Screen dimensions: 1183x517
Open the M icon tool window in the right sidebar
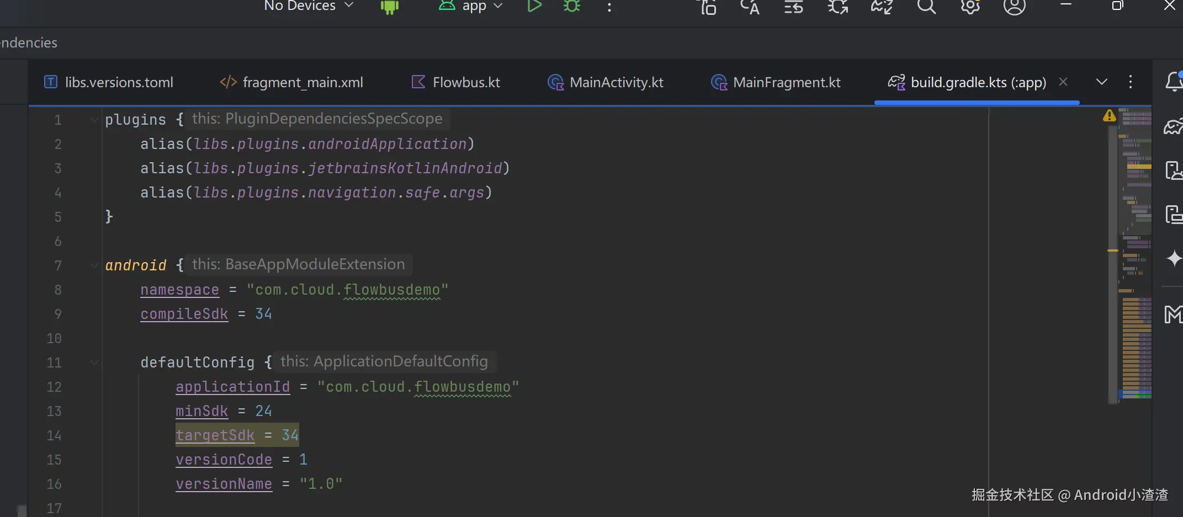click(x=1174, y=315)
